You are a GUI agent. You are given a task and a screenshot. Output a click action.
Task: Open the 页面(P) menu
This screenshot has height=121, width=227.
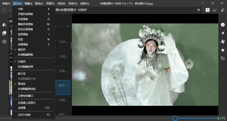click(50, 3)
